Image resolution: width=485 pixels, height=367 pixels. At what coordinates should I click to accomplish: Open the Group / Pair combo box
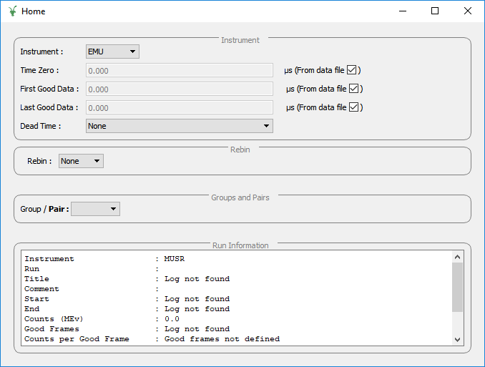96,209
